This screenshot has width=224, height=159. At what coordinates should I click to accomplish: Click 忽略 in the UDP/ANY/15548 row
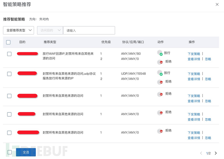[x=208, y=79]
